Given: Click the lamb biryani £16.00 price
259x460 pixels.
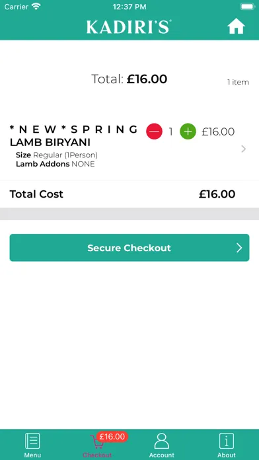Looking at the screenshot, I should 218,132.
